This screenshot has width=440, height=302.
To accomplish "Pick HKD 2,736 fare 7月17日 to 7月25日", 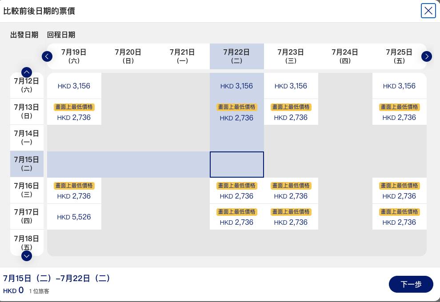I will tap(399, 217).
